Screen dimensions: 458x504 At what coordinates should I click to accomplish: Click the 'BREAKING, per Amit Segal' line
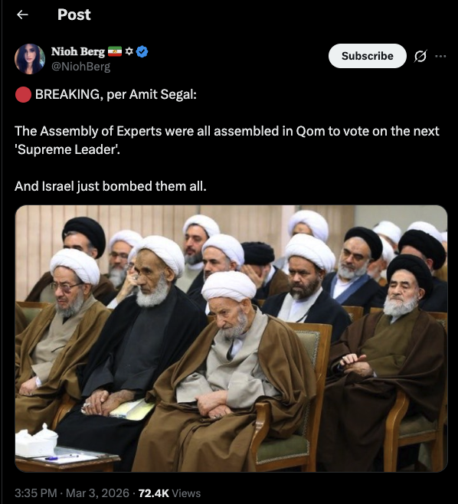[x=116, y=94]
